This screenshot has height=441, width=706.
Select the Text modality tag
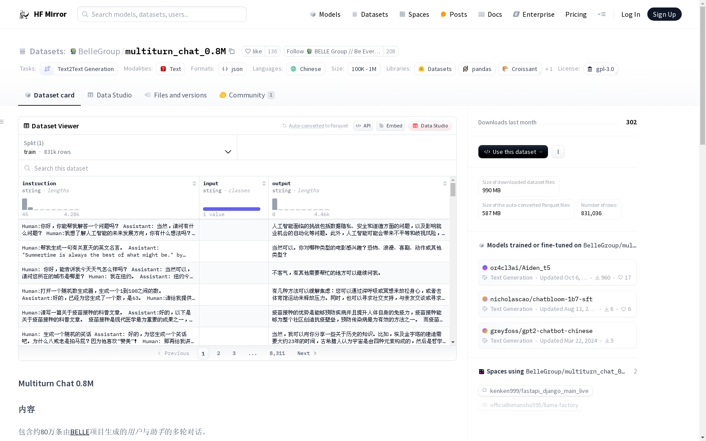[x=170, y=69]
